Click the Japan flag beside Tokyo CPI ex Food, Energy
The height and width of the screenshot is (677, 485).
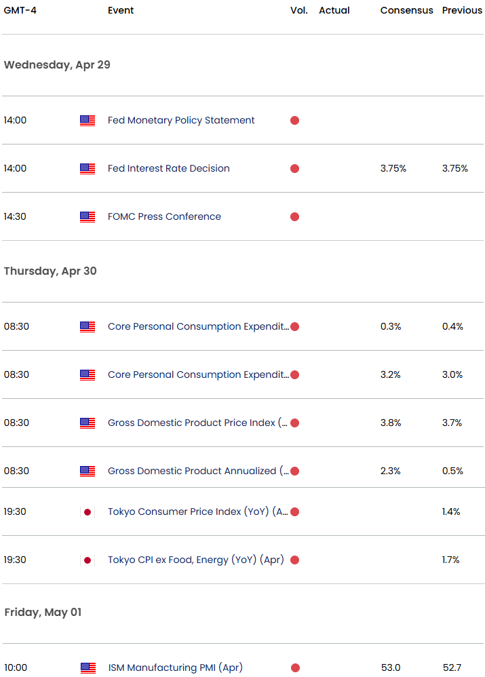coord(88,560)
